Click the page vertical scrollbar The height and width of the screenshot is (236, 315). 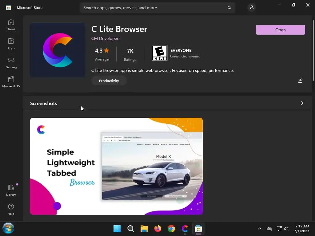(313, 51)
